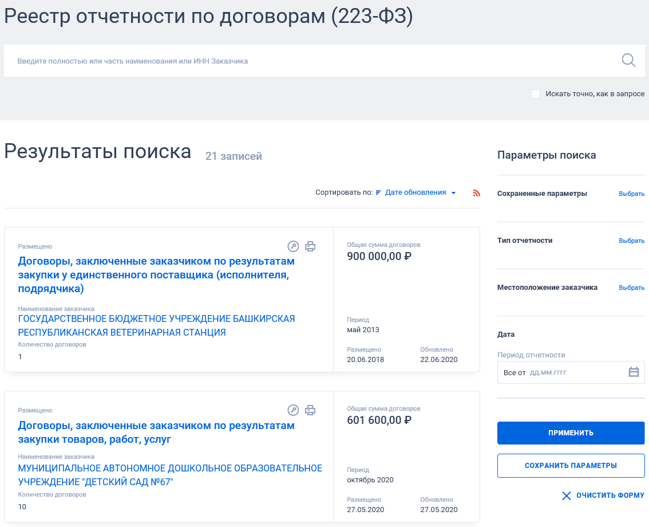The image size is (649, 527).
Task: Print the Башкирская ветеринарная станция record
Action: [310, 246]
